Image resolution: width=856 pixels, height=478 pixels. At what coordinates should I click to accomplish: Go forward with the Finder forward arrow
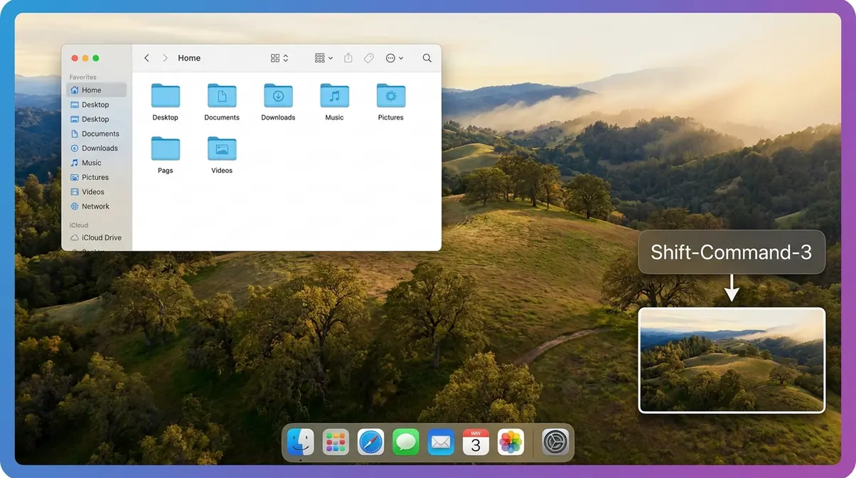click(165, 58)
